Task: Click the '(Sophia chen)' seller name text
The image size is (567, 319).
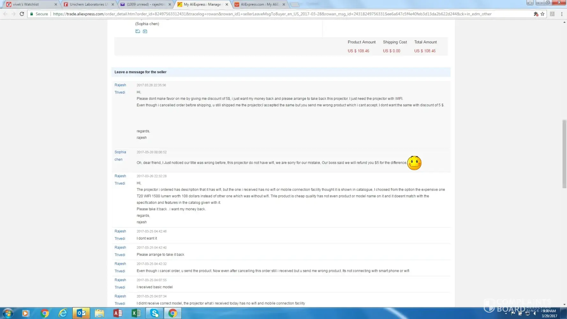Action: pyautogui.click(x=147, y=24)
